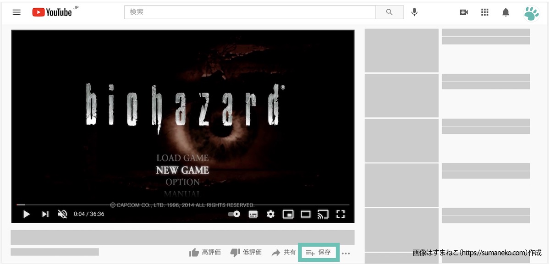Save video to playlist 保存
This screenshot has width=550, height=265.
tap(319, 252)
